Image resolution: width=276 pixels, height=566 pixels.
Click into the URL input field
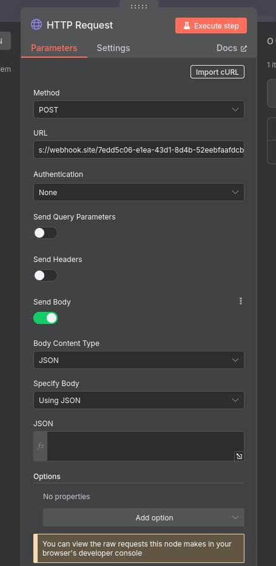pos(139,150)
